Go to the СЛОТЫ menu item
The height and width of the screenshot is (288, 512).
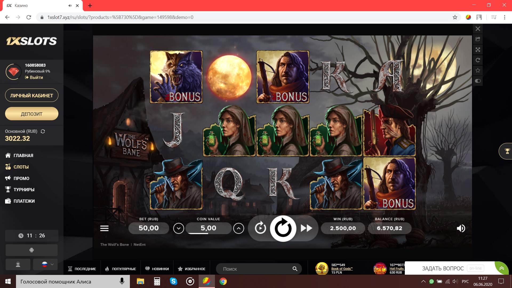pos(21,167)
